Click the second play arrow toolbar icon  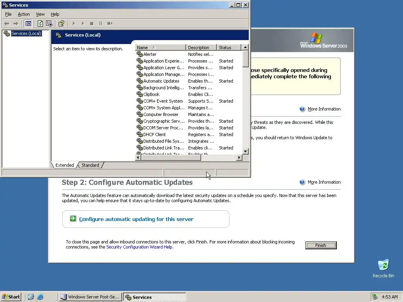coord(83,24)
